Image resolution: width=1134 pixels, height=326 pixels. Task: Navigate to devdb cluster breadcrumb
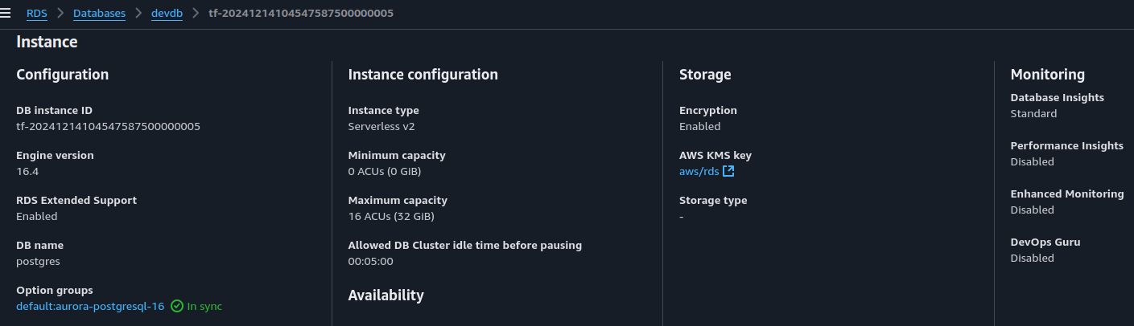pyautogui.click(x=167, y=14)
